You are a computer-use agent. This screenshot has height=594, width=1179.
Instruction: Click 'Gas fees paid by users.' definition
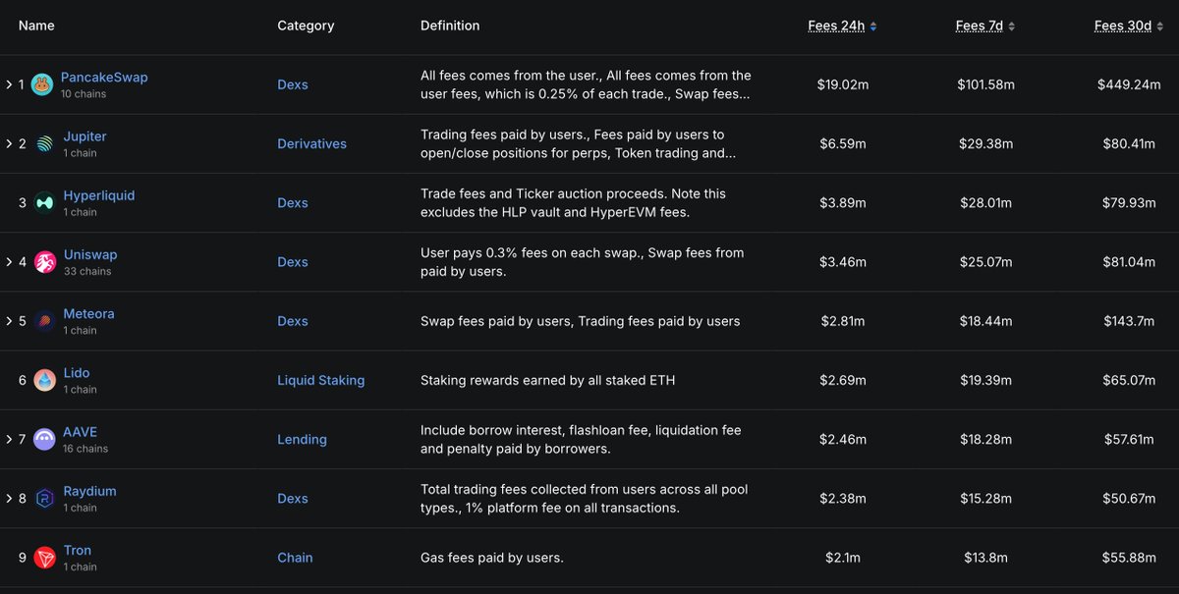coord(492,558)
